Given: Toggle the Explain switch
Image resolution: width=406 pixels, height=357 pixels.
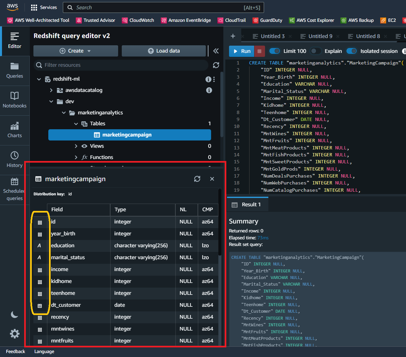Looking at the screenshot, I should click(x=316, y=51).
